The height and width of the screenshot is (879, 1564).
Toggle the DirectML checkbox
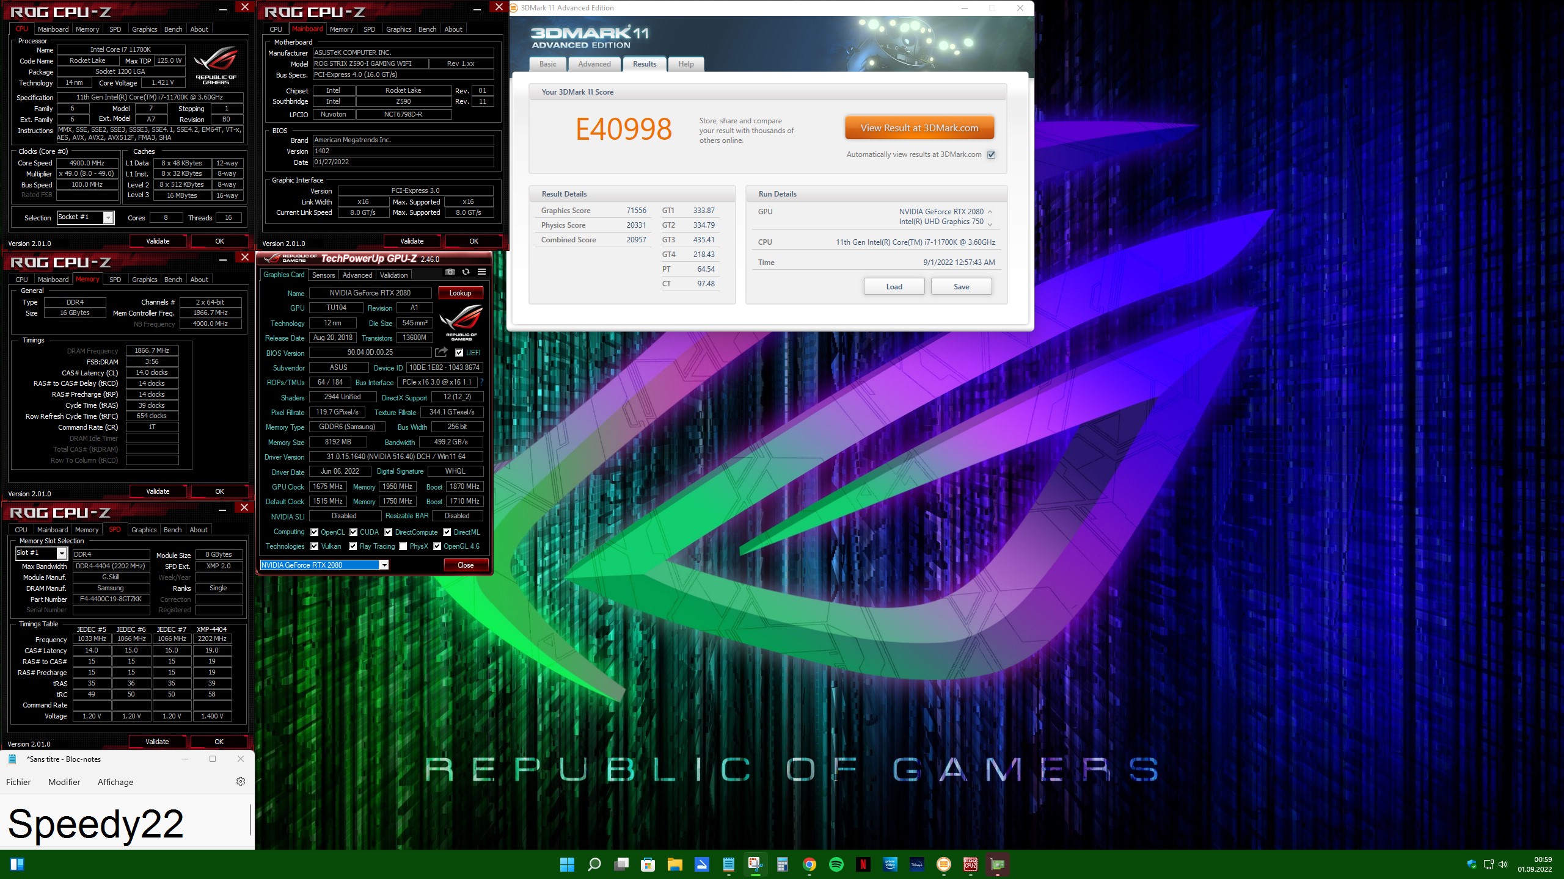tap(447, 532)
